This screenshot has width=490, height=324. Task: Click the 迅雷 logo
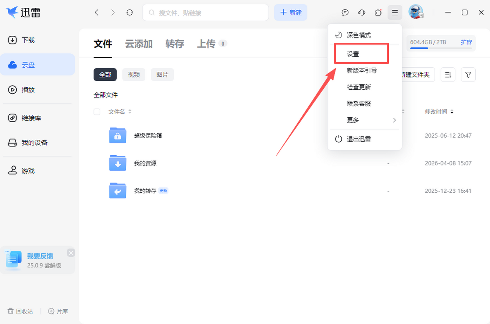pyautogui.click(x=23, y=13)
